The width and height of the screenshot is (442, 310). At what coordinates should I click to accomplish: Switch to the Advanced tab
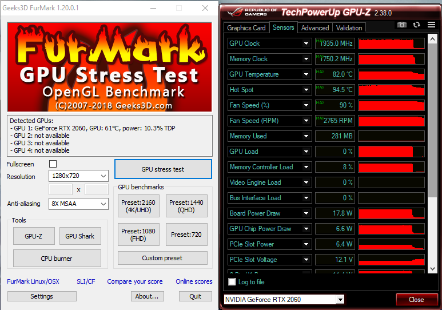pos(315,28)
